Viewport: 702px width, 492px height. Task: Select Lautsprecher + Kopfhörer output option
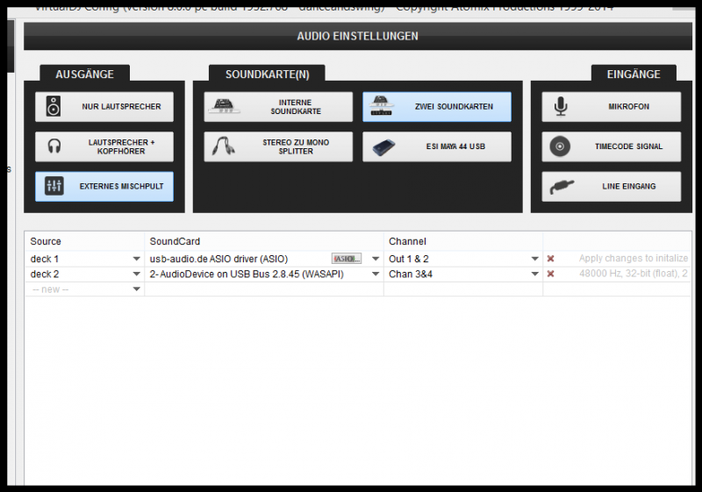pos(104,146)
